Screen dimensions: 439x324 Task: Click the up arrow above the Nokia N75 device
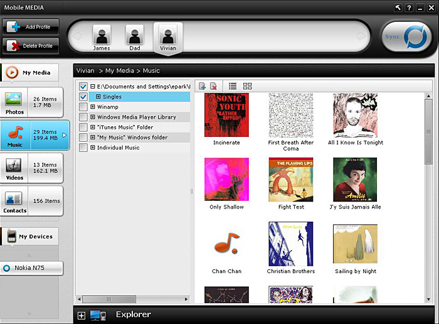[29, 255]
